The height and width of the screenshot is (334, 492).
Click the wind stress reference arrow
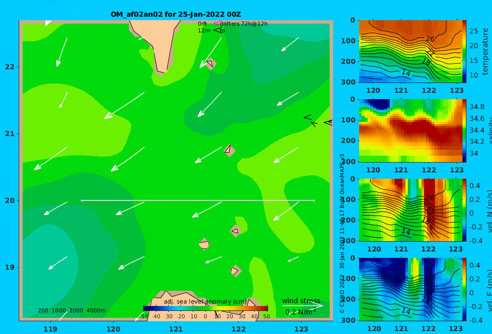coord(303,306)
